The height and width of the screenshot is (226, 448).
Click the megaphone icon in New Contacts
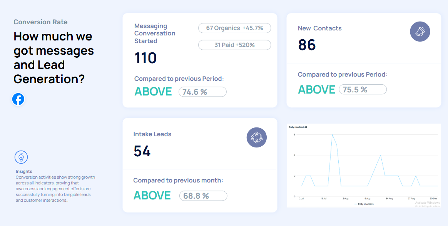pyautogui.click(x=420, y=32)
